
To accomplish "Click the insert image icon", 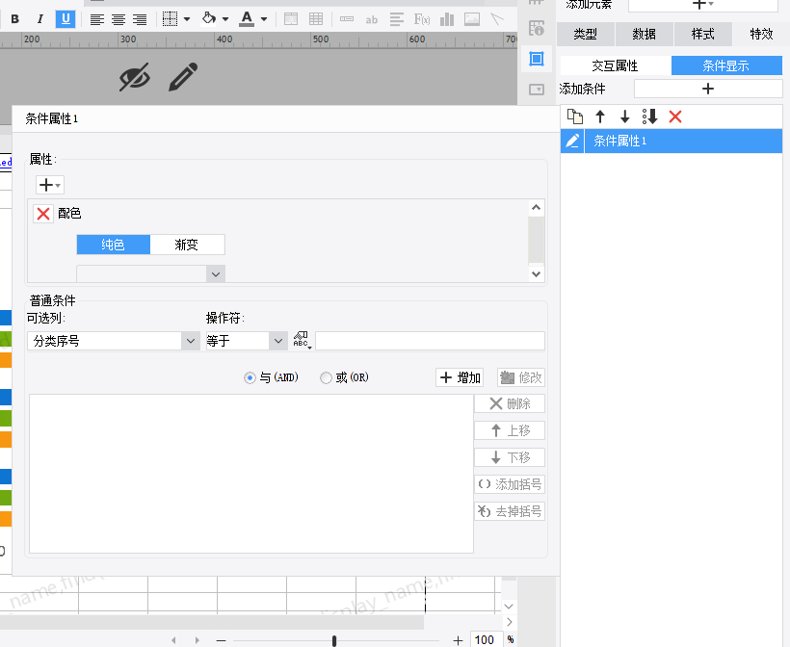I will tap(472, 19).
